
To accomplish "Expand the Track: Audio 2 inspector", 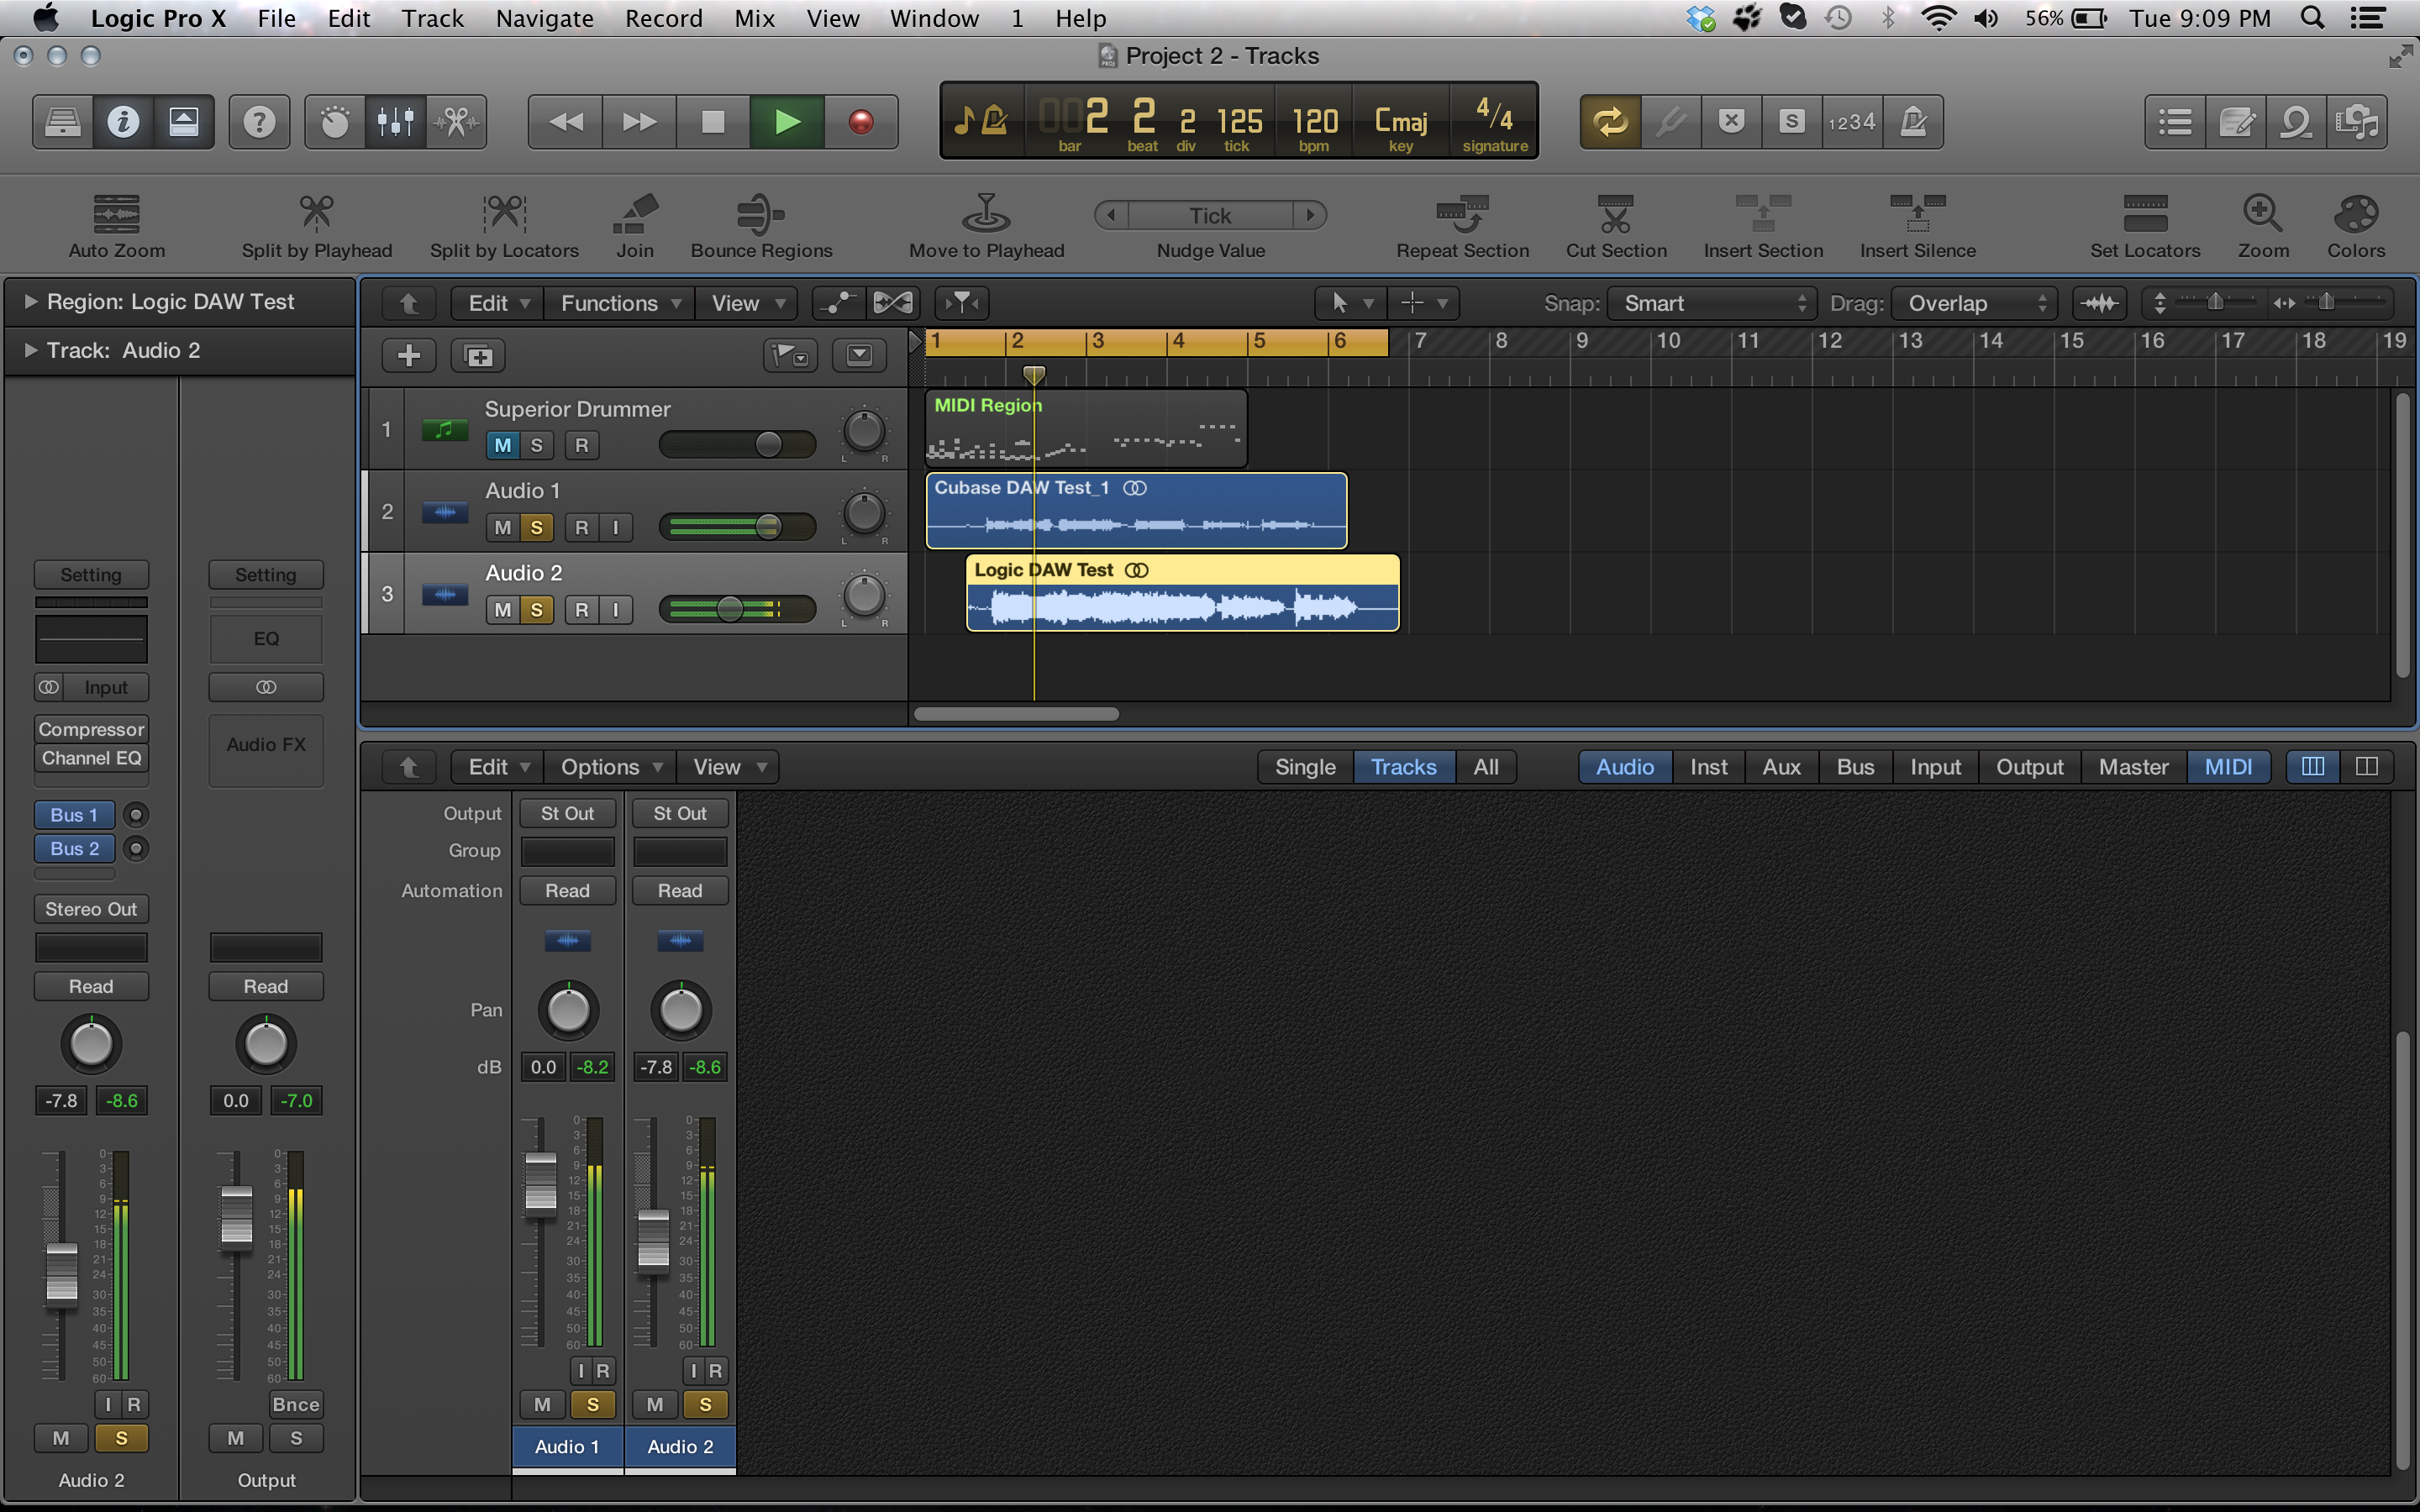I will pyautogui.click(x=30, y=350).
